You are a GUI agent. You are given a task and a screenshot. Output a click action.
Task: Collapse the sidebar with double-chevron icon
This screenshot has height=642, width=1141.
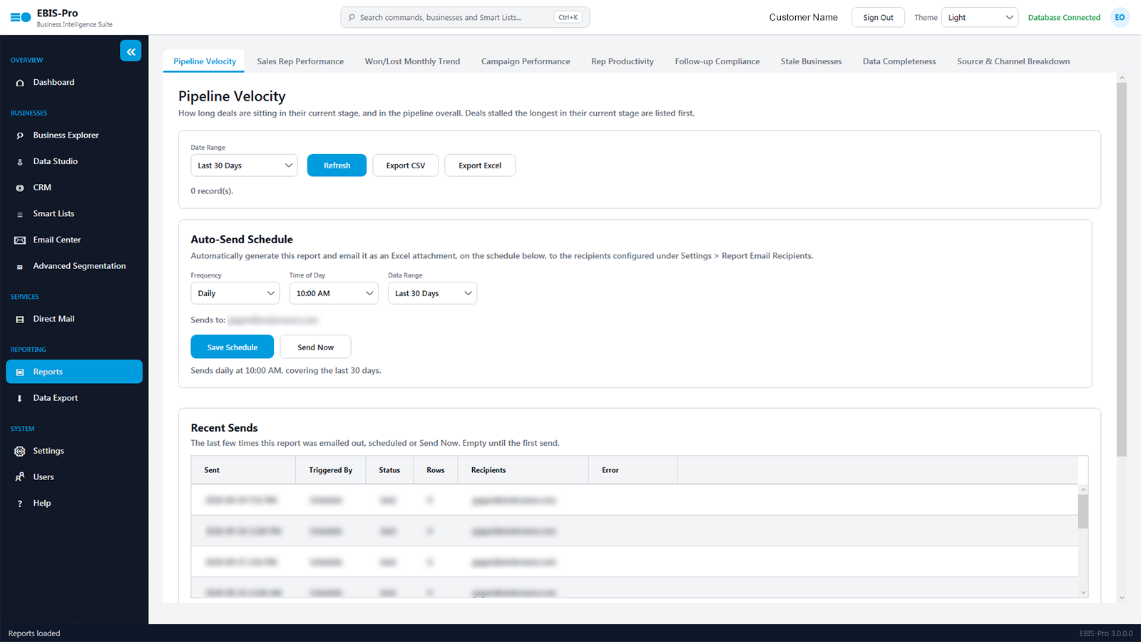click(131, 51)
